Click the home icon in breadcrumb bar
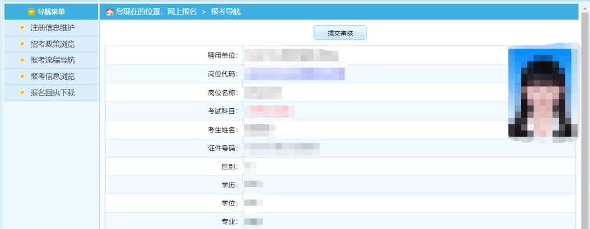The width and height of the screenshot is (590, 229). (110, 12)
